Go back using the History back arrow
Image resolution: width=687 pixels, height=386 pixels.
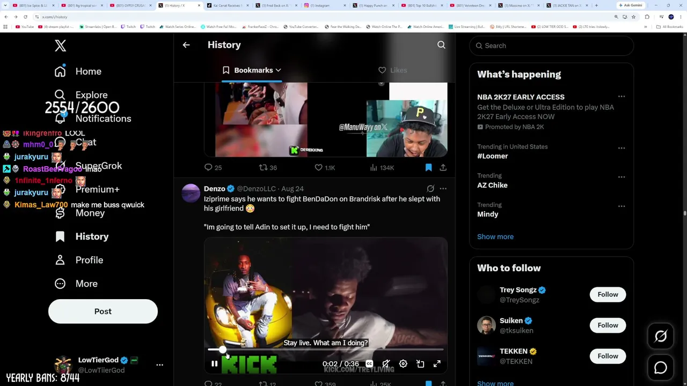click(186, 45)
